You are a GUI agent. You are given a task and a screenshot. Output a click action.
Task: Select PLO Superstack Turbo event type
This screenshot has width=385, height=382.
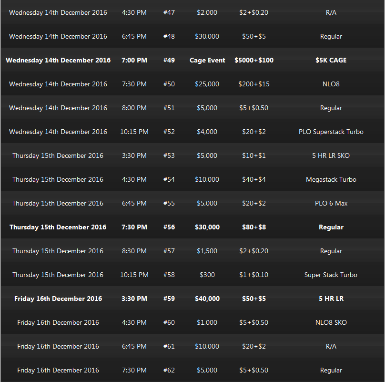(x=331, y=132)
